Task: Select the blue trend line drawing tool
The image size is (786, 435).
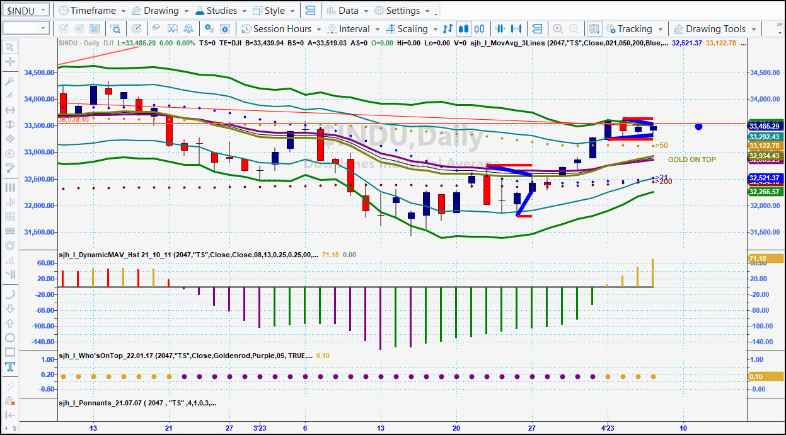Action: pos(10,168)
